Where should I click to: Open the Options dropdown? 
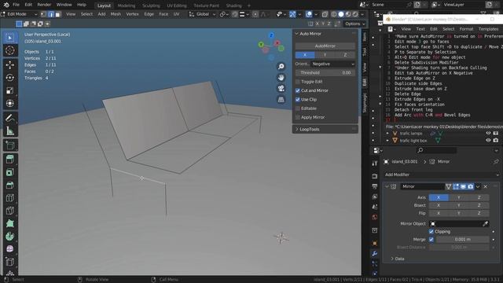coord(354,24)
